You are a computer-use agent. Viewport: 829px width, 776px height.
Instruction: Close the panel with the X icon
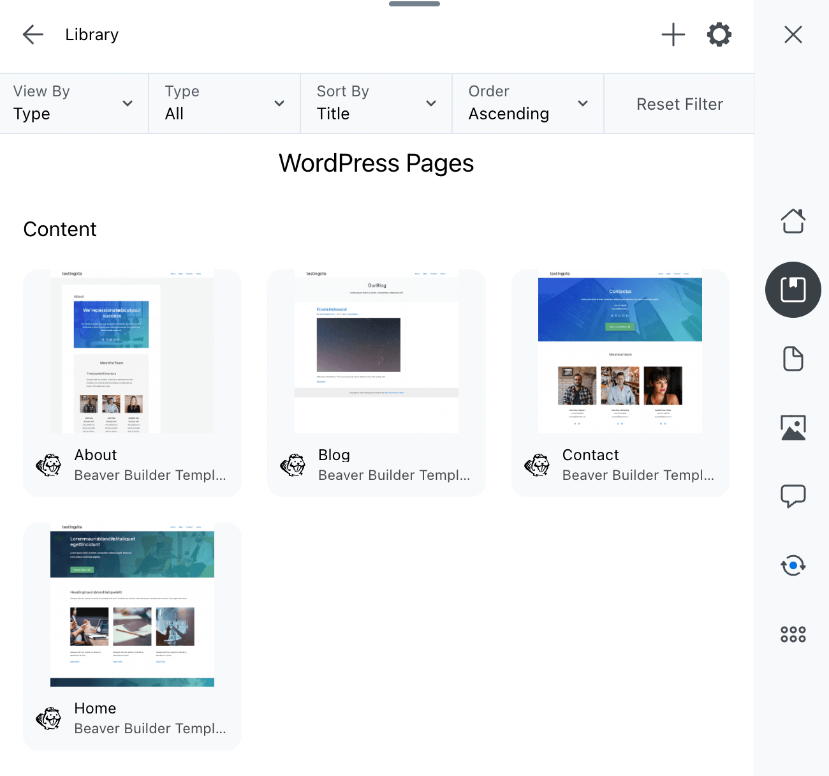793,34
